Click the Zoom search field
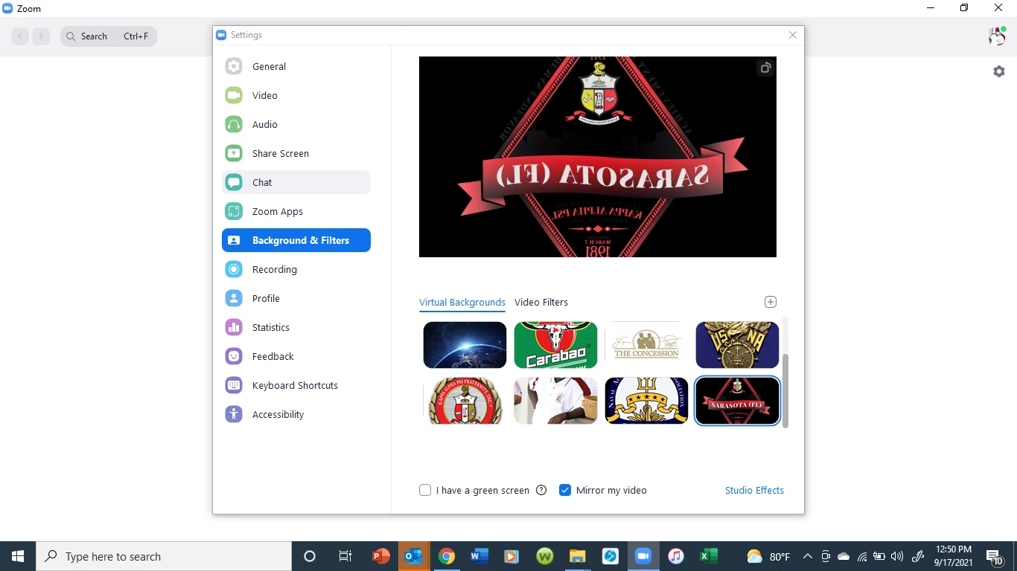This screenshot has width=1017, height=571. click(x=109, y=36)
